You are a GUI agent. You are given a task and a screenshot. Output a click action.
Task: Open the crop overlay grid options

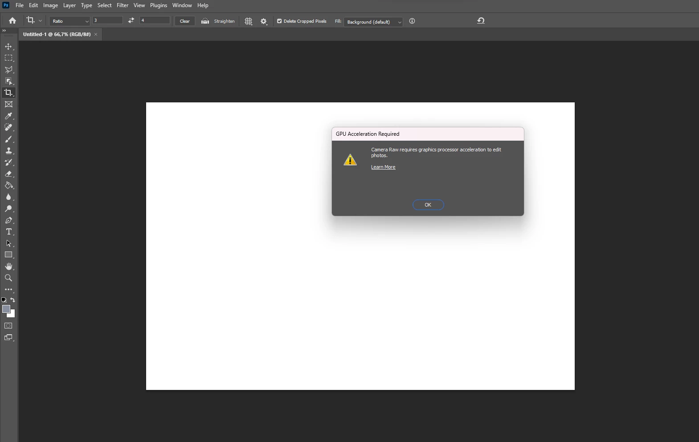249,21
